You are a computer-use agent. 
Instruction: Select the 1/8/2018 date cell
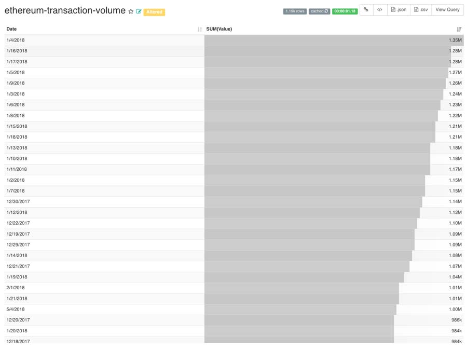coord(104,116)
